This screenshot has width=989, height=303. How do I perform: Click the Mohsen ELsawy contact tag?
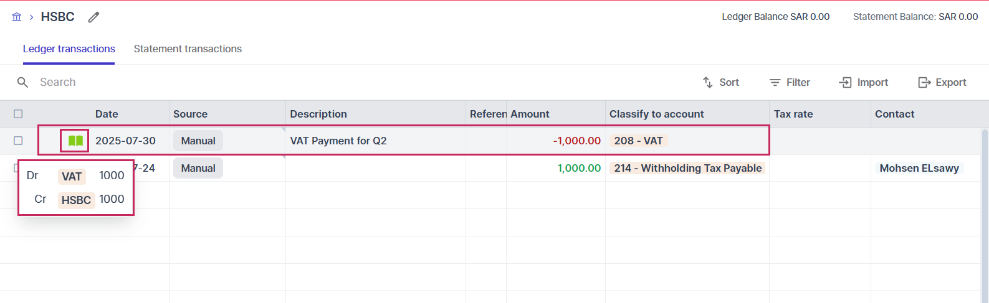[x=919, y=168]
